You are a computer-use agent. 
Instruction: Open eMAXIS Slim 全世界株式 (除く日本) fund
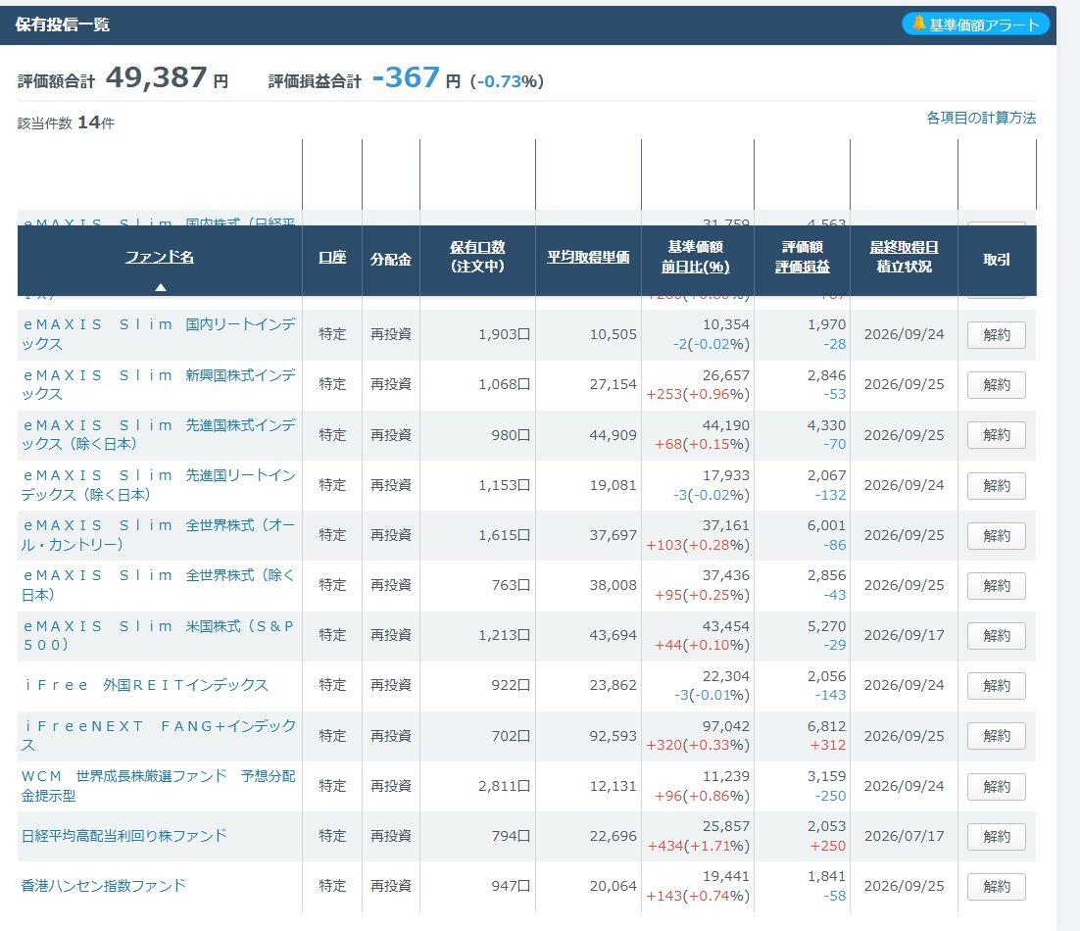(x=159, y=585)
